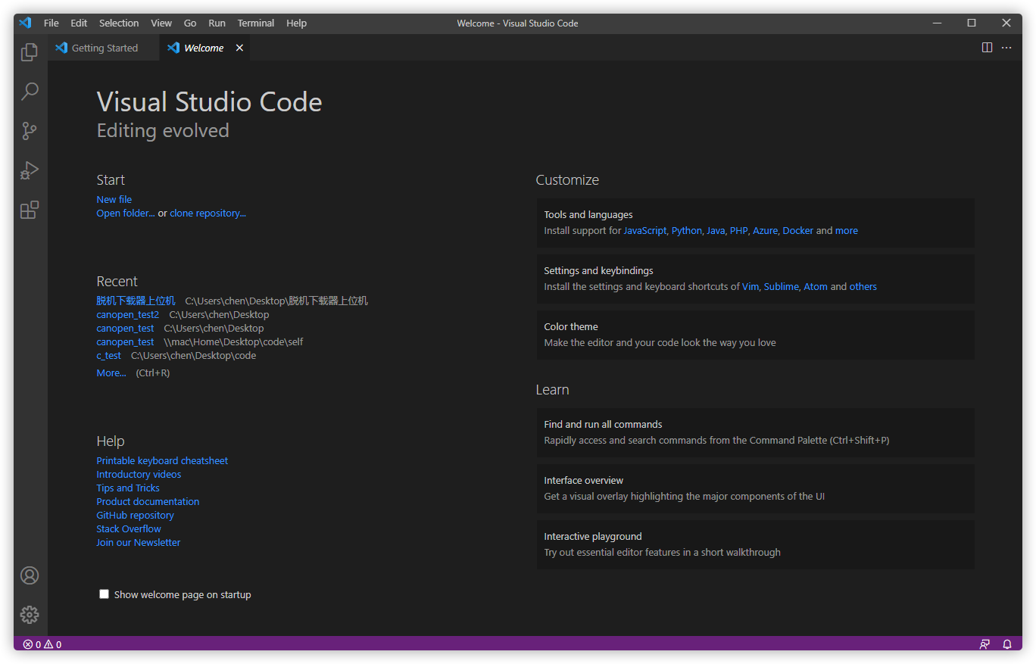Open the Explorer view in activity bar

(x=30, y=52)
